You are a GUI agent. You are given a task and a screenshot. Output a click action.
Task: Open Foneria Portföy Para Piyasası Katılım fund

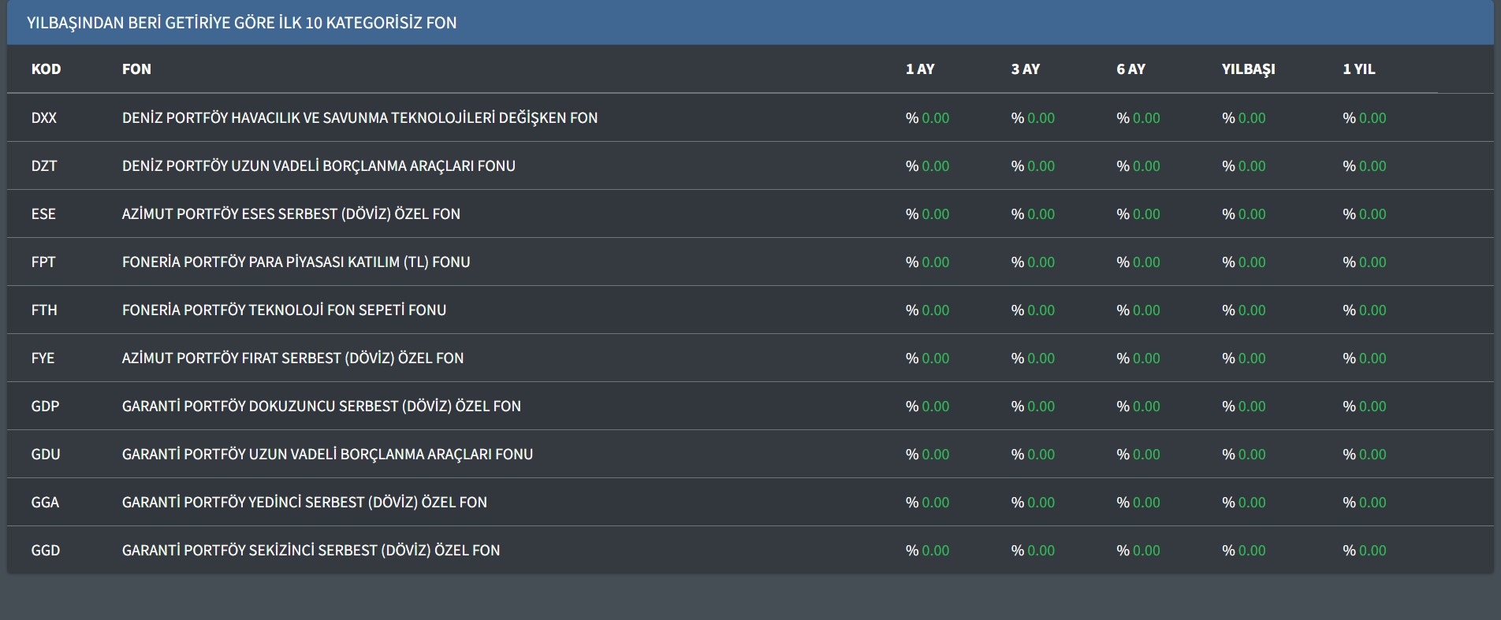point(296,262)
